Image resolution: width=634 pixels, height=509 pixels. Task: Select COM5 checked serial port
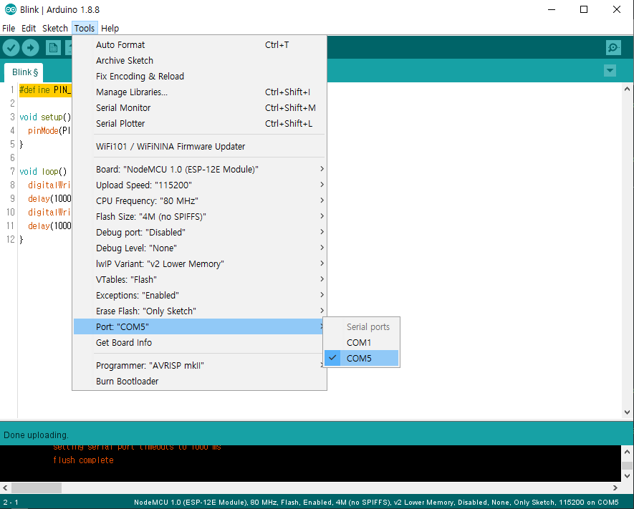tap(362, 359)
